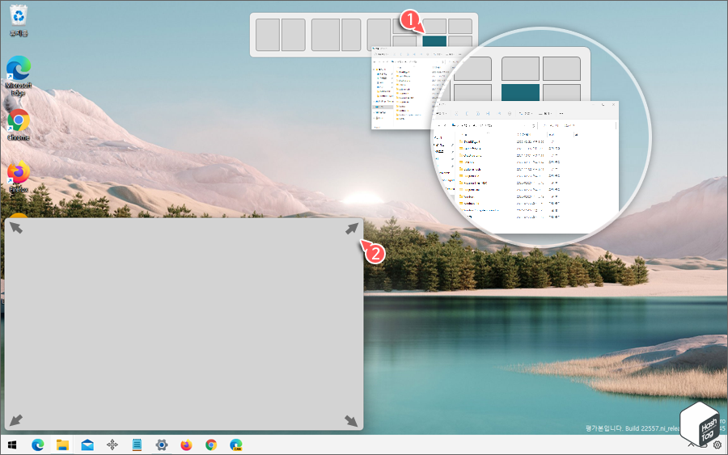
Task: Select left half zone of first snap layout
Action: point(268,35)
